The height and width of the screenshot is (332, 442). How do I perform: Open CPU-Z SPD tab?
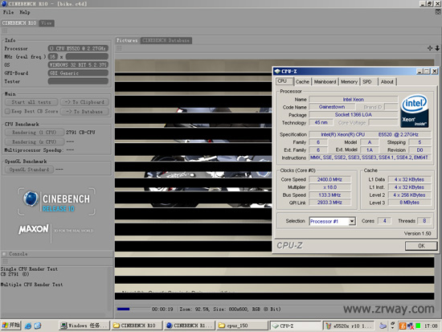367,81
